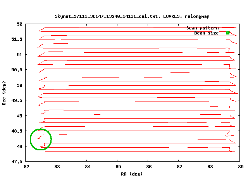Click the y-axis tick label 52

click(x=20, y=24)
